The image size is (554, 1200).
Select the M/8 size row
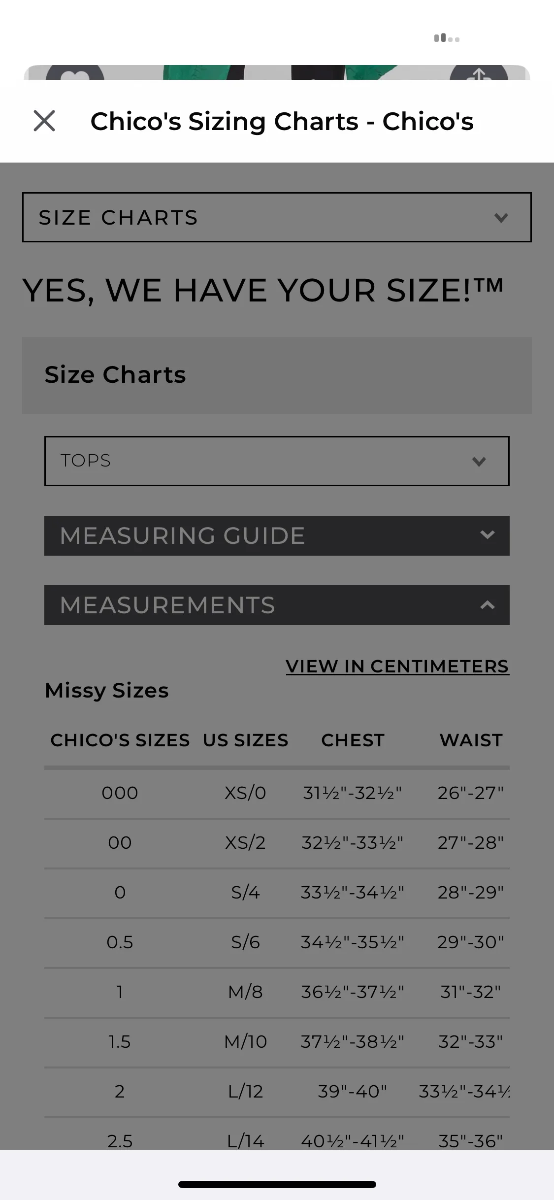(x=277, y=992)
